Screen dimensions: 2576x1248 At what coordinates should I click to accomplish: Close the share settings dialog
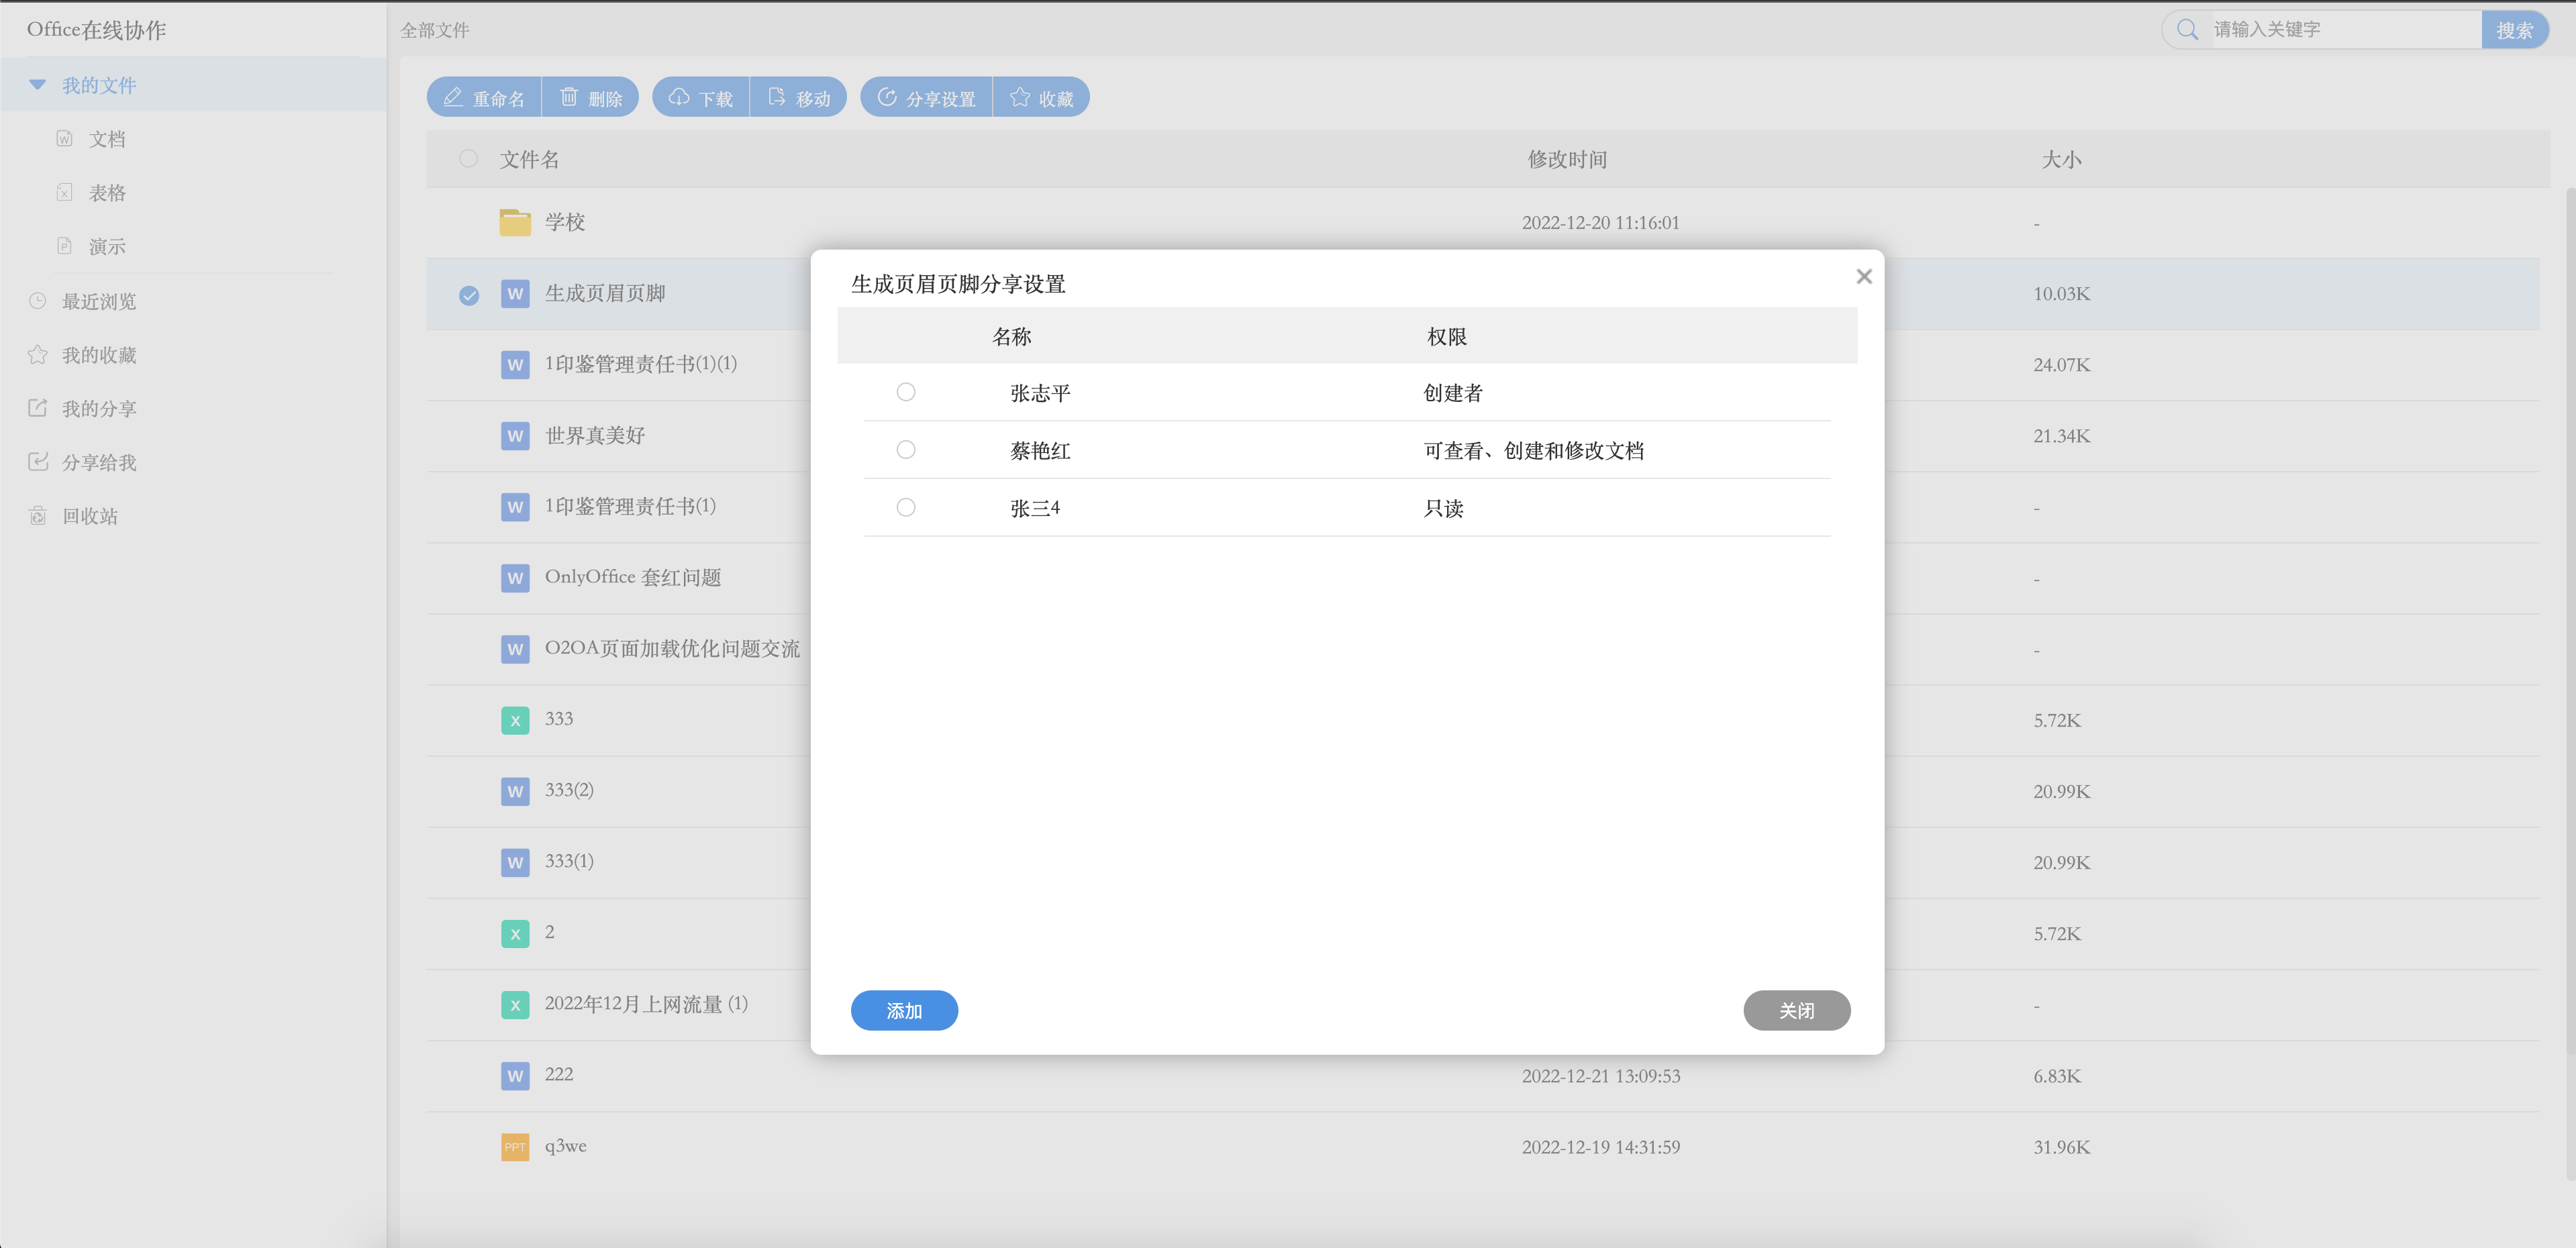[1864, 277]
